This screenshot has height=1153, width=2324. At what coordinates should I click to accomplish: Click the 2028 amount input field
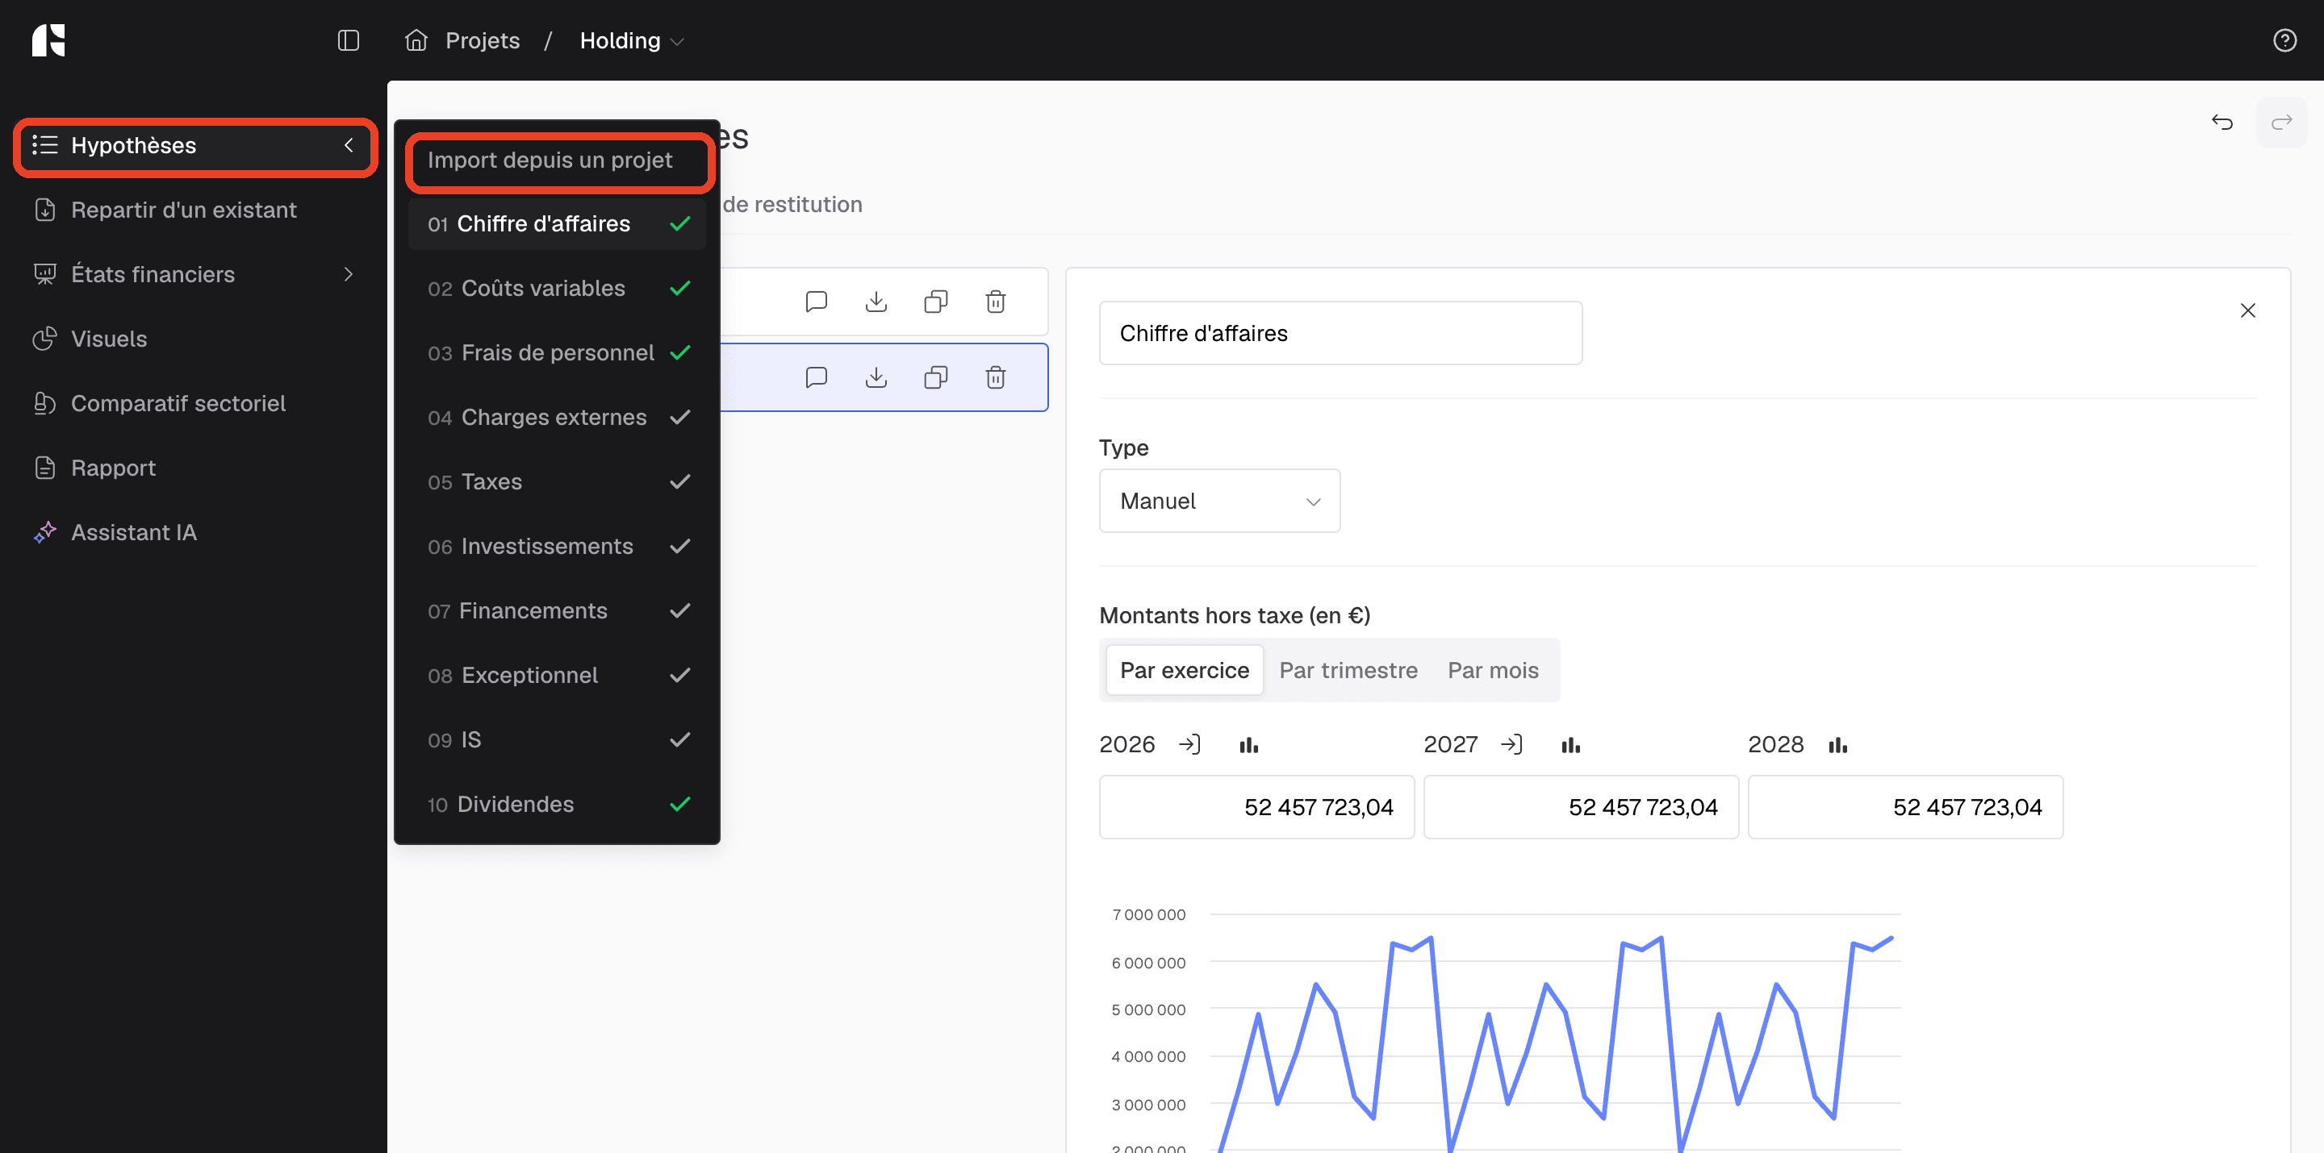1905,808
